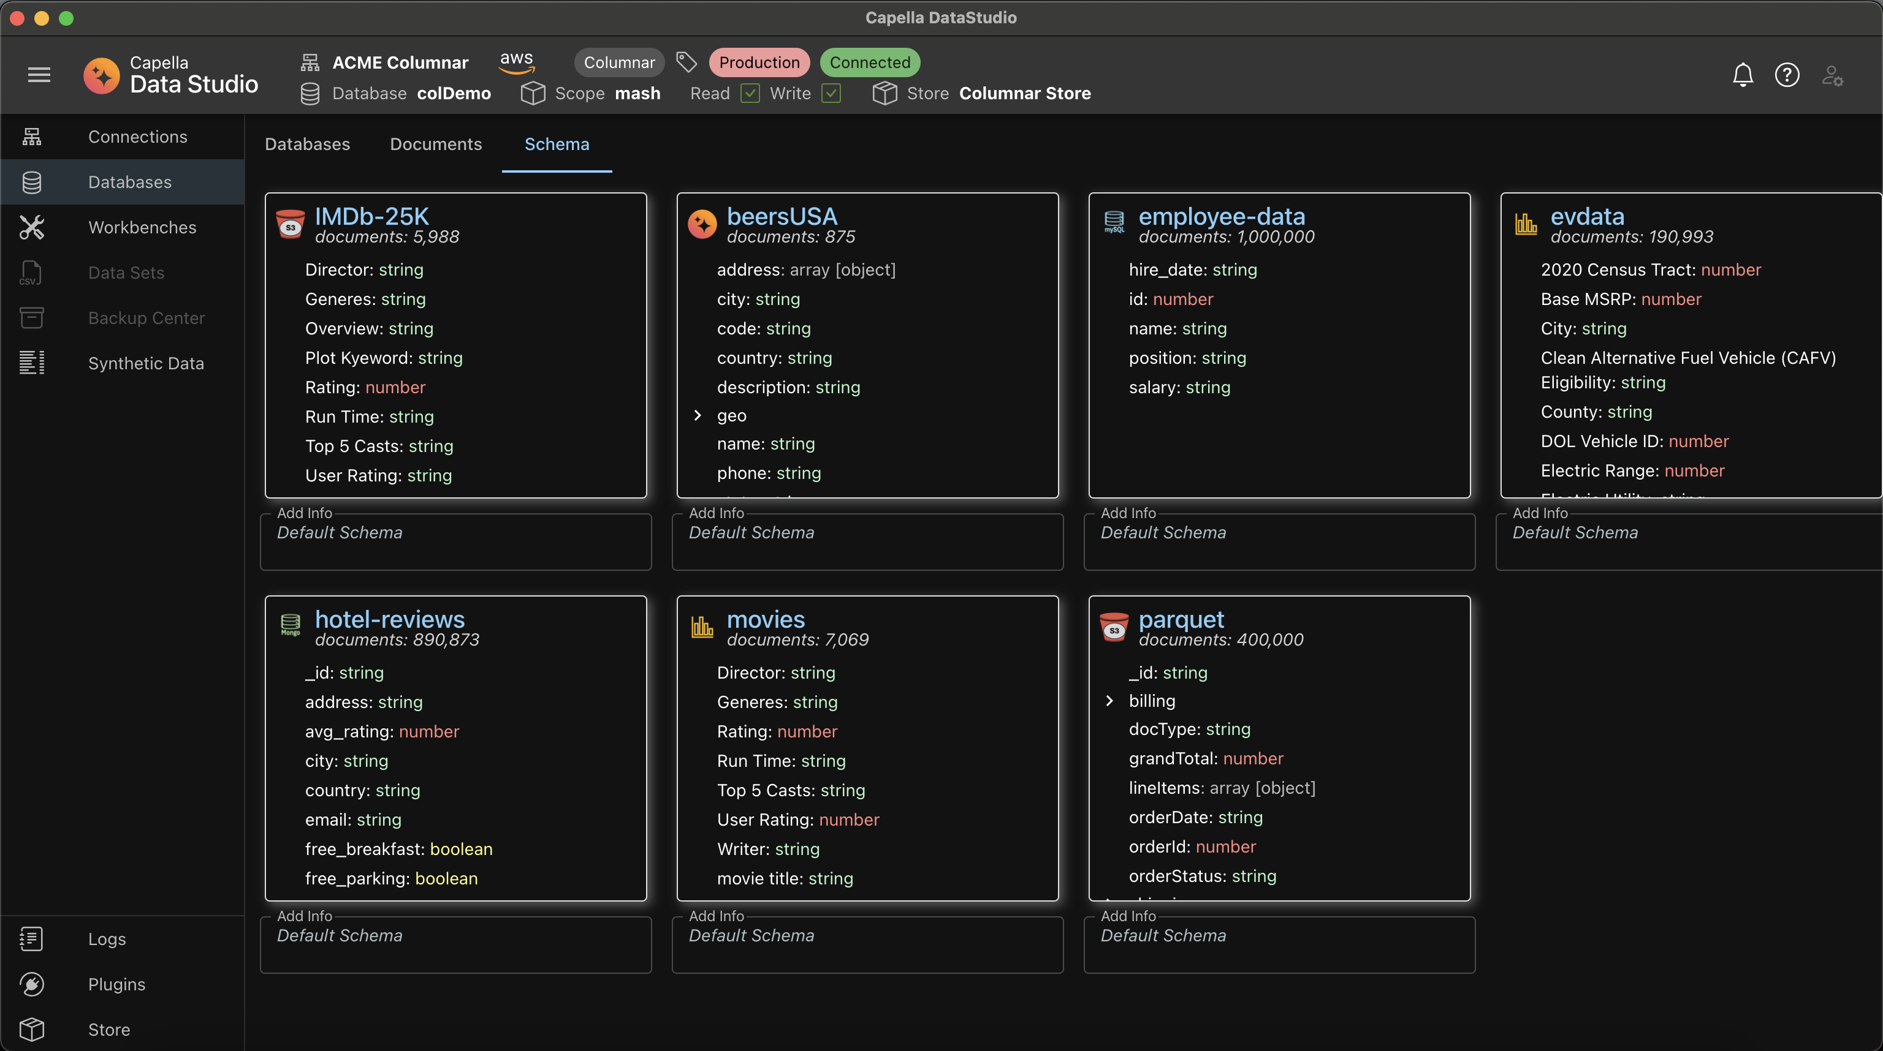Viewport: 1883px width, 1051px height.
Task: Click Add Info field under beersUSA
Action: [868, 541]
